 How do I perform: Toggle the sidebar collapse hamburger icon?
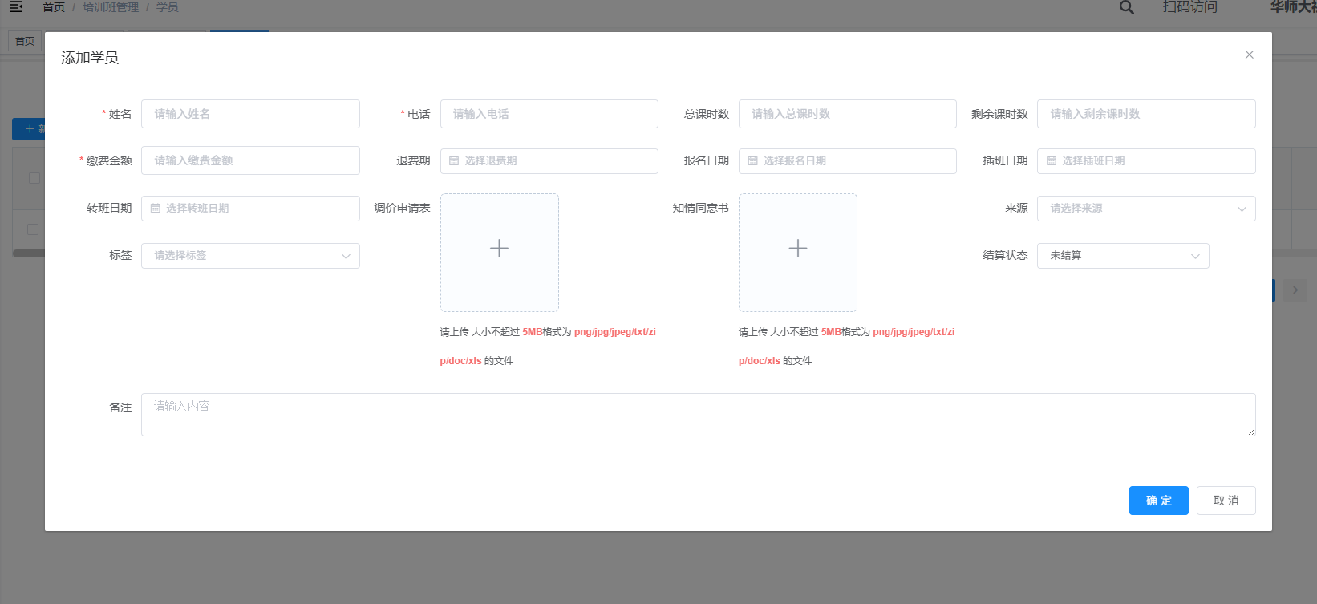[16, 6]
